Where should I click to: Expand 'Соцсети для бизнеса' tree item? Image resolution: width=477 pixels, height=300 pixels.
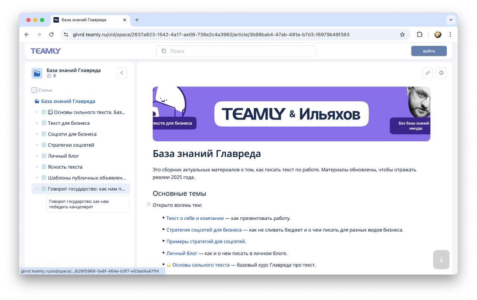click(x=37, y=134)
